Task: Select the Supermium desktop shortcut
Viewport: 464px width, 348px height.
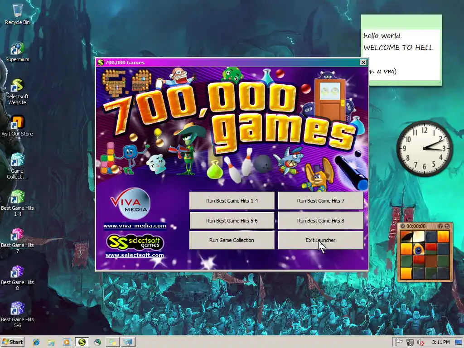Action: point(17,52)
